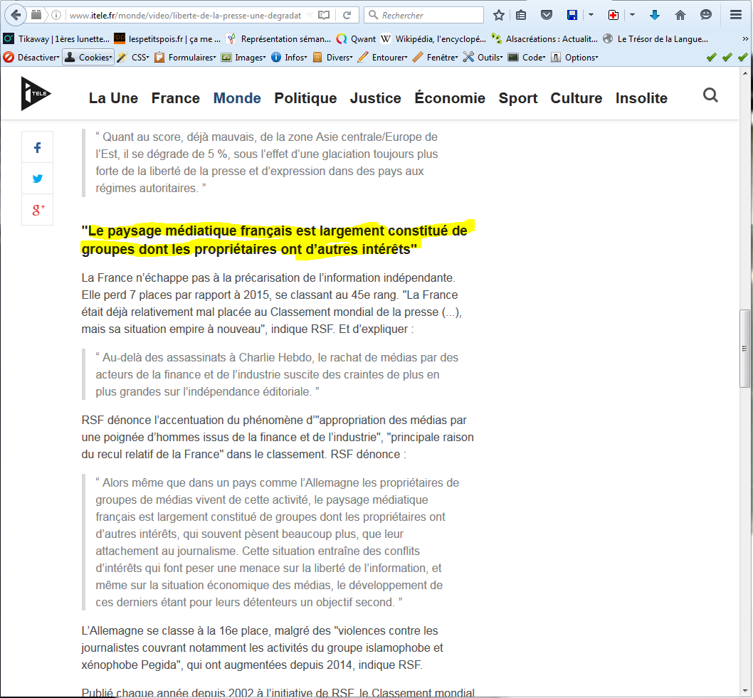Share the article on Facebook
Viewport: 753px width, 698px height.
point(38,148)
